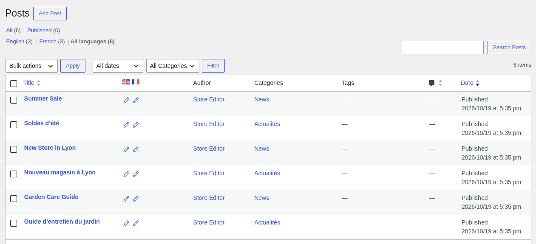Click sort arrows beside Date header

pos(477,83)
